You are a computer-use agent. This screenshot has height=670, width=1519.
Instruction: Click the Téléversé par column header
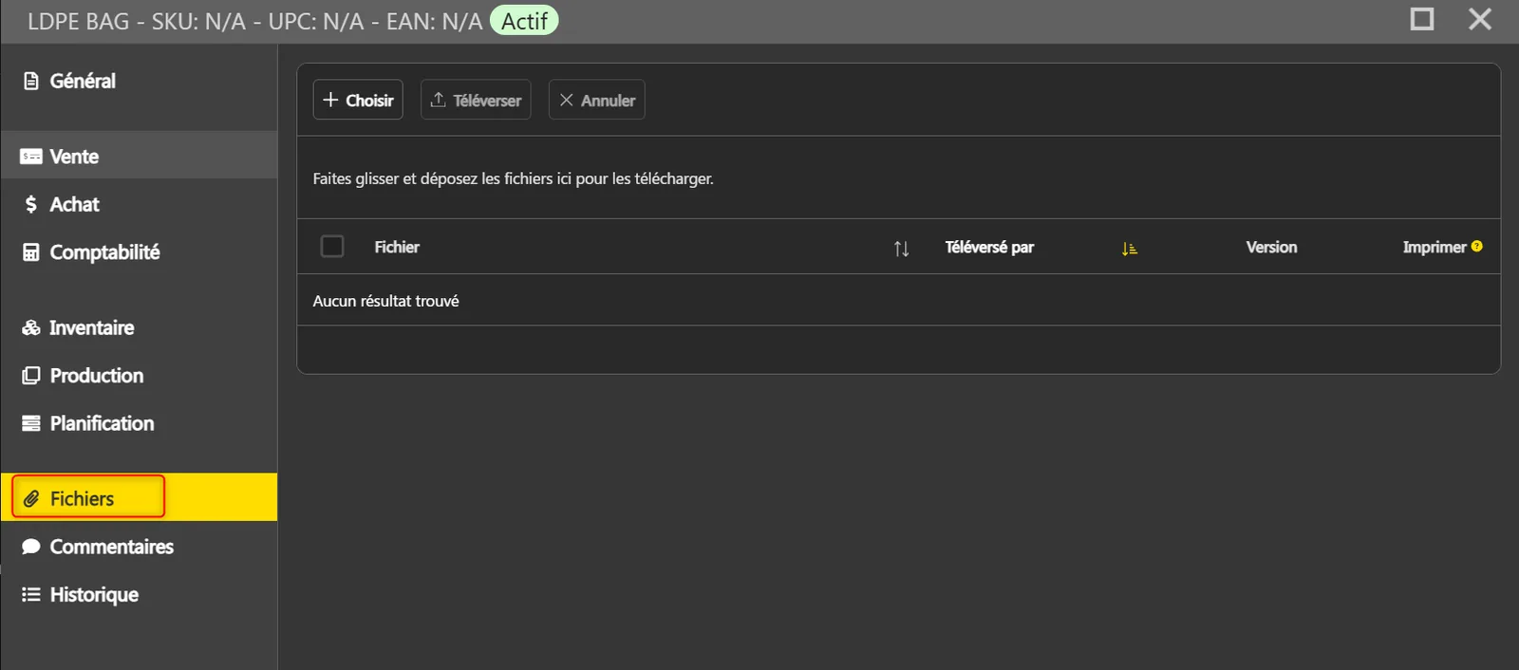989,247
